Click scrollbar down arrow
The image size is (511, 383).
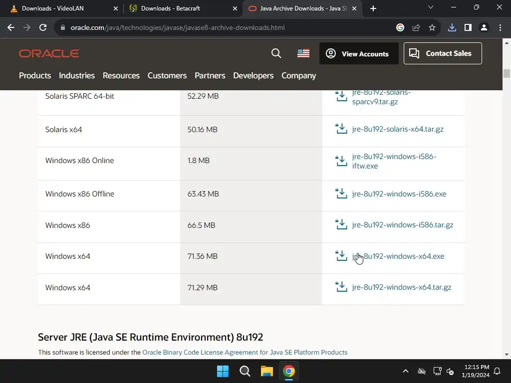pos(507,355)
